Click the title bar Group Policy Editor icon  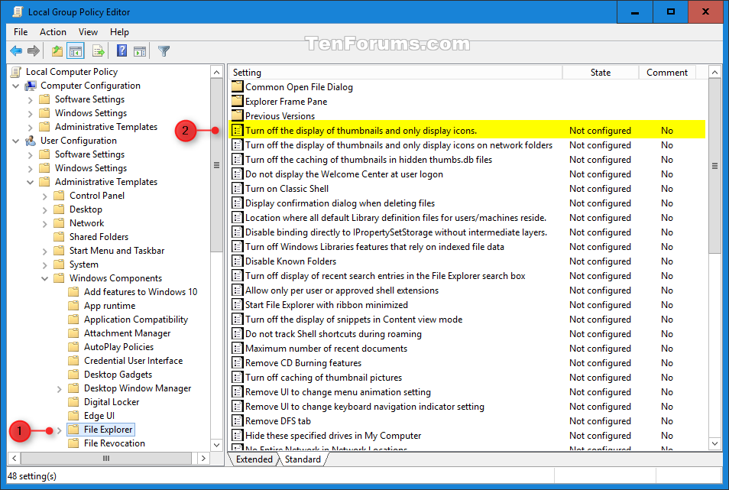(x=18, y=11)
